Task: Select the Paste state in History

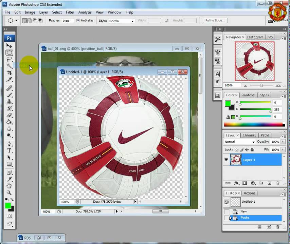Action: tap(245, 218)
